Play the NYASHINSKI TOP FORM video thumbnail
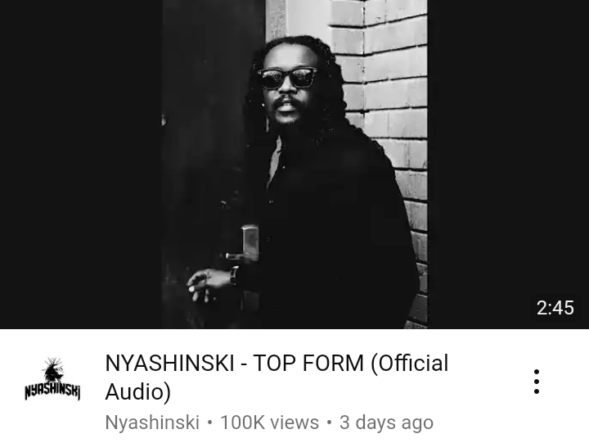Screen dimensions: 589x443 tap(294, 165)
